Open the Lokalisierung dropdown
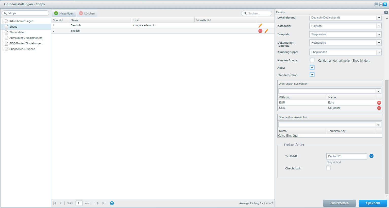 point(379,18)
